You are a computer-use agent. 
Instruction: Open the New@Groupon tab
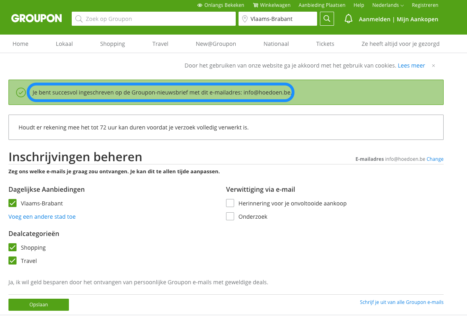pyautogui.click(x=216, y=44)
